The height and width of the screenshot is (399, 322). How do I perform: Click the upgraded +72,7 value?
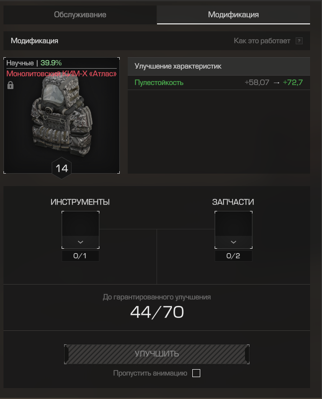pyautogui.click(x=293, y=83)
